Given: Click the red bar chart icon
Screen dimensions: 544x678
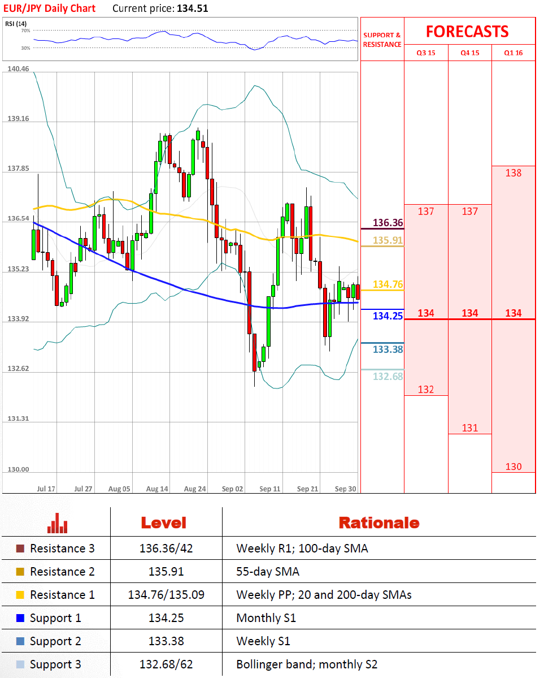Looking at the screenshot, I should pos(58,523).
